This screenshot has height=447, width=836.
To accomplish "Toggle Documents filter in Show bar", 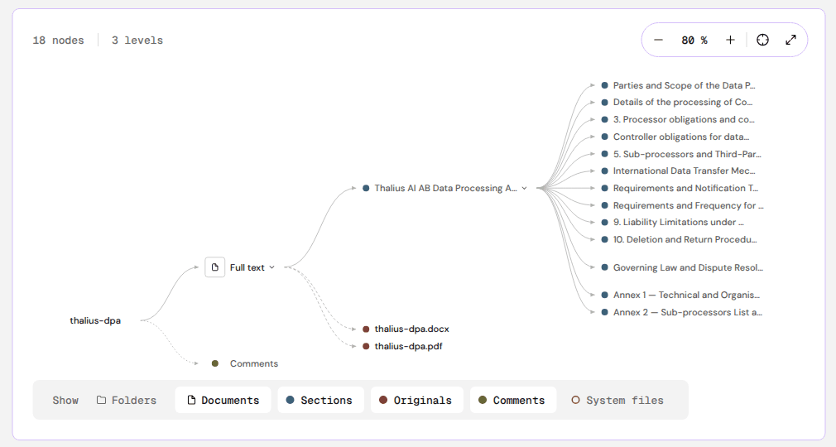I will pos(223,400).
